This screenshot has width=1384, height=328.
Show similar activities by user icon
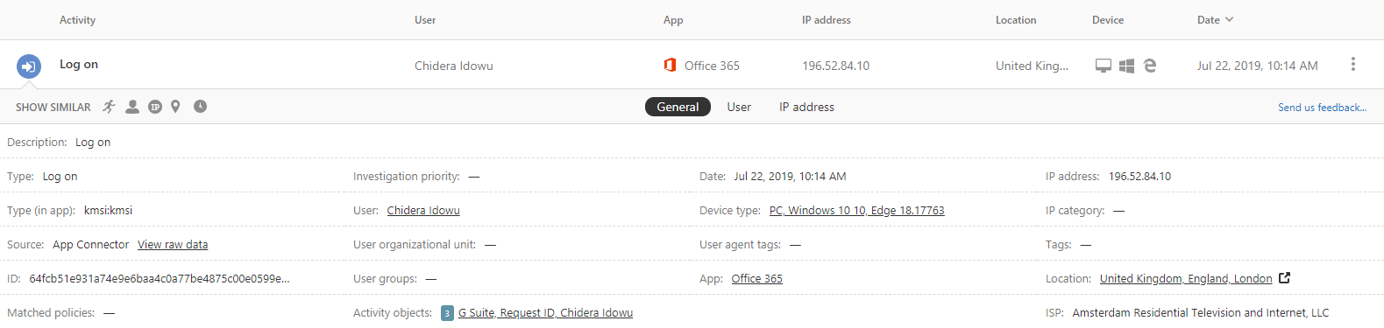pos(132,107)
